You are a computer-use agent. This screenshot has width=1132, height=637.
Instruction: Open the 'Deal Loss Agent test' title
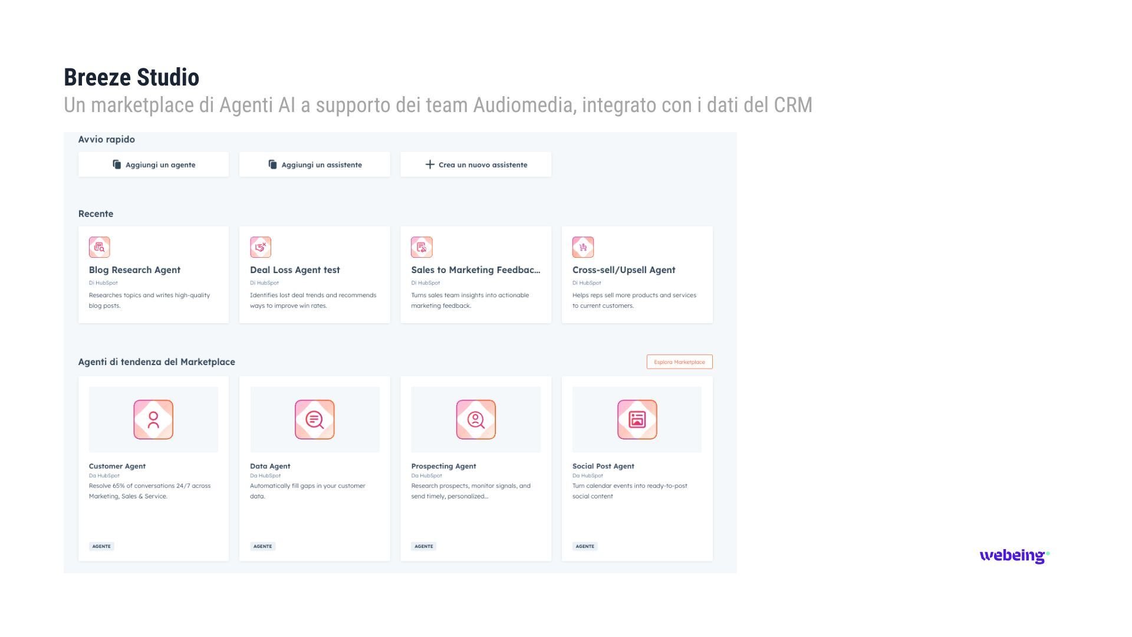pos(295,270)
